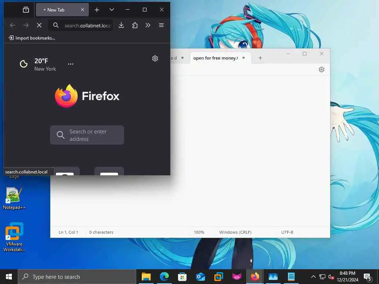The image size is (379, 284).
Task: Open new tab personalize gear in Firefox
Action: 155,58
